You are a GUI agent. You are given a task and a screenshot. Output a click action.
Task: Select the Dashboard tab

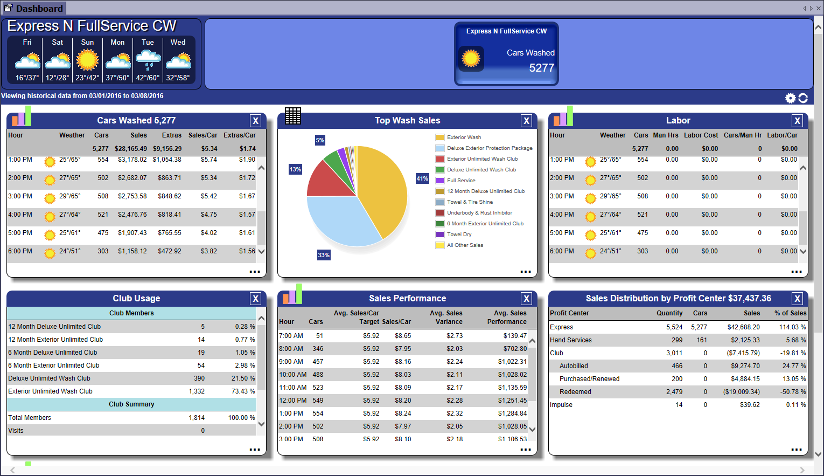pos(33,8)
